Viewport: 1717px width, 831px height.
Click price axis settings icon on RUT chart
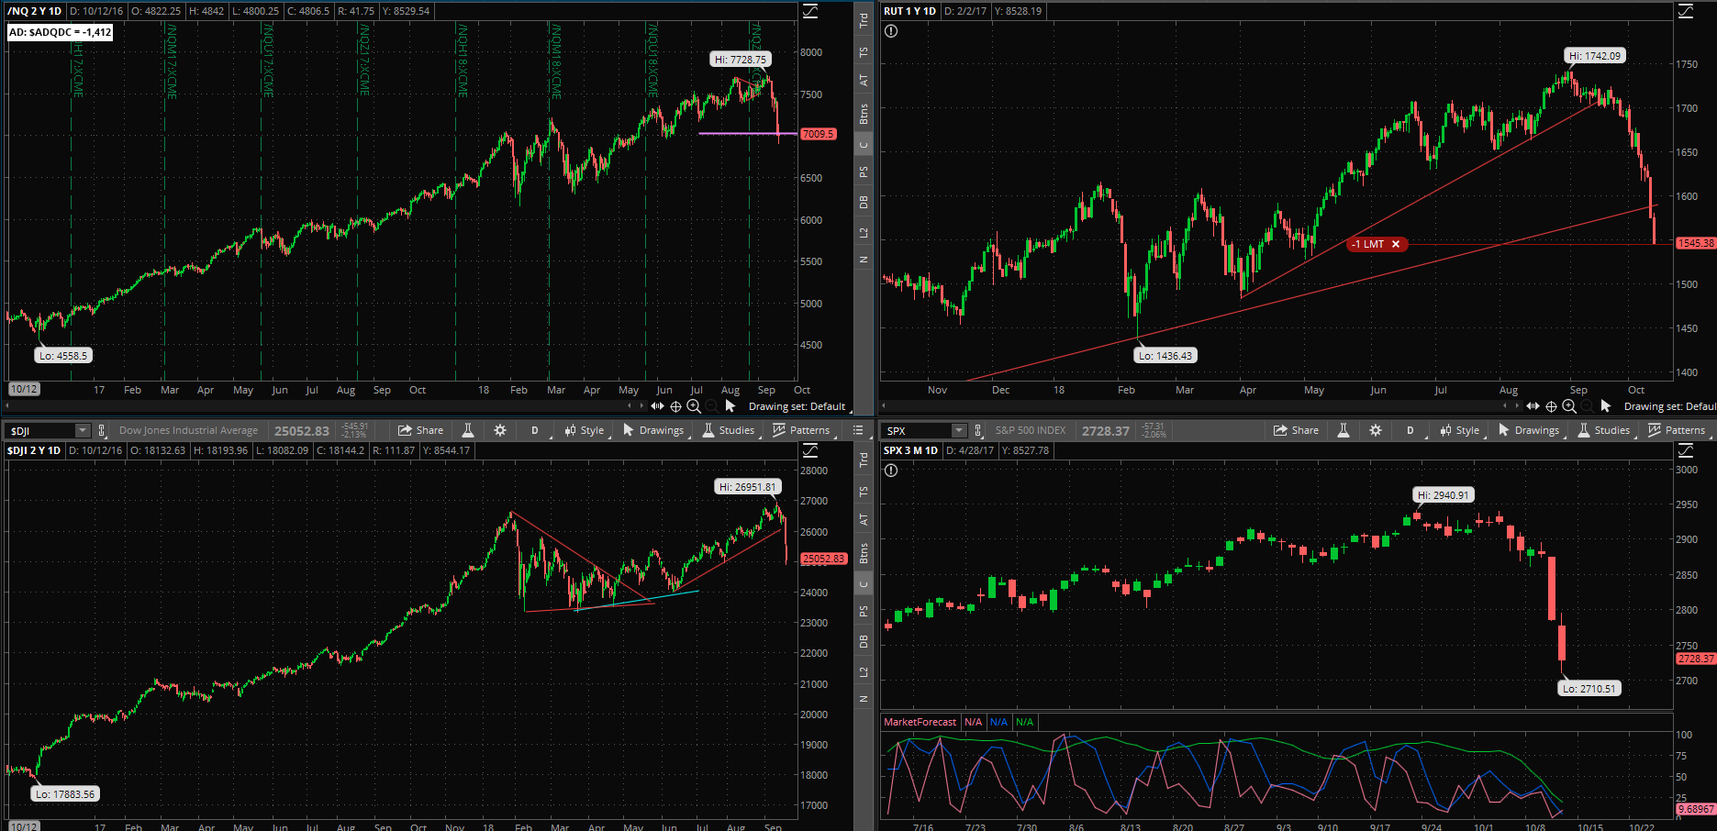(1686, 11)
